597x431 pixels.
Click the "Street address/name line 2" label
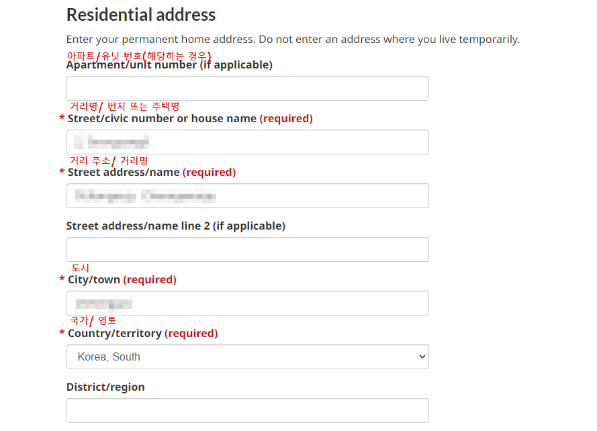[x=175, y=226]
